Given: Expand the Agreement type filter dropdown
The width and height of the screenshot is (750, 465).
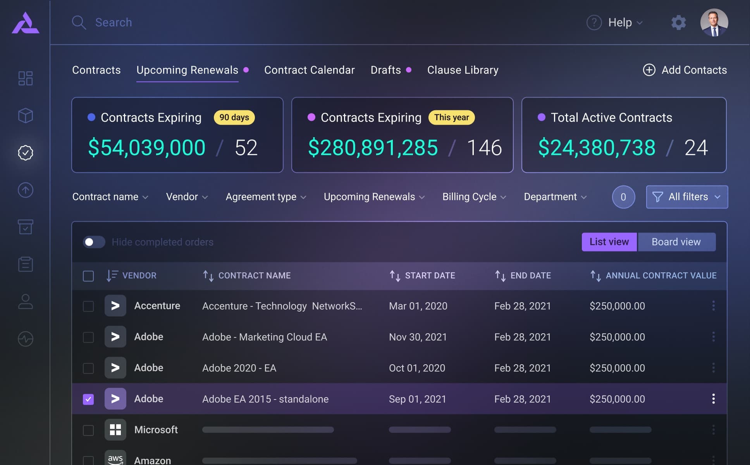Looking at the screenshot, I should (266, 197).
